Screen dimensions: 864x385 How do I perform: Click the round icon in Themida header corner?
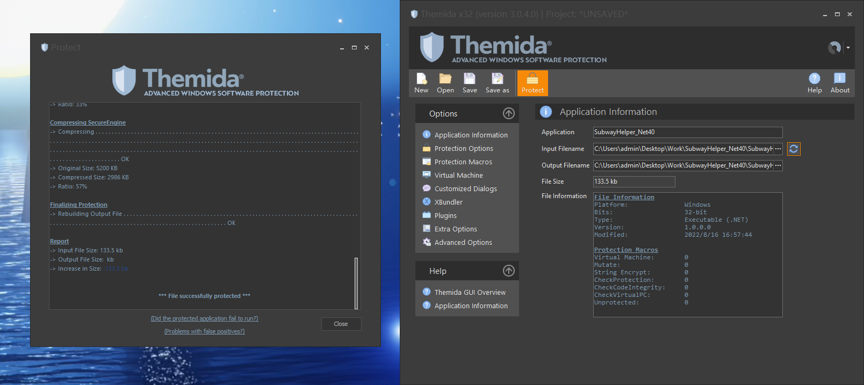pos(834,48)
